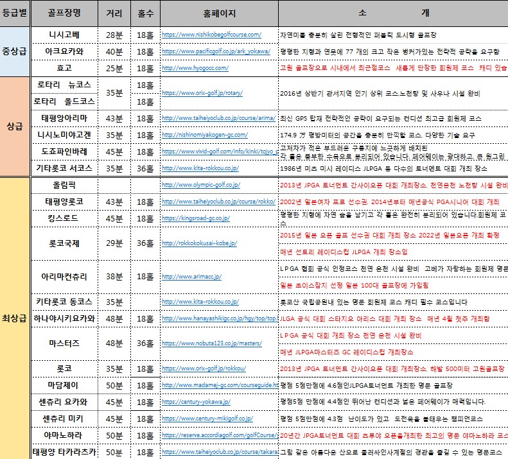Select the 킹스로드 cell
The image size is (508, 459).
point(64,219)
